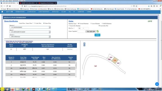Viewport: 162px width, 91px height.
Task: Open the FAQ nav link
Action: tap(70, 12)
